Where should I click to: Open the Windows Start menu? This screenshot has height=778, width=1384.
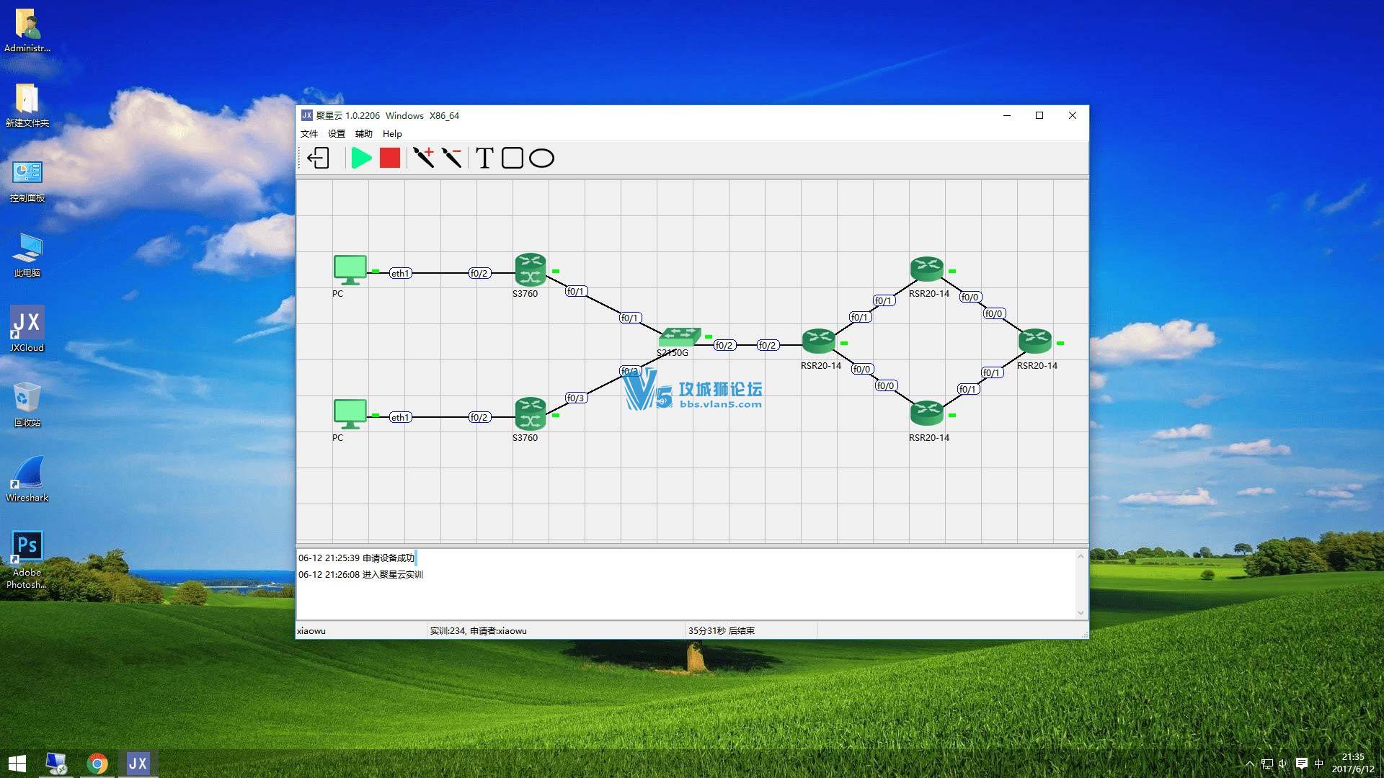17,764
